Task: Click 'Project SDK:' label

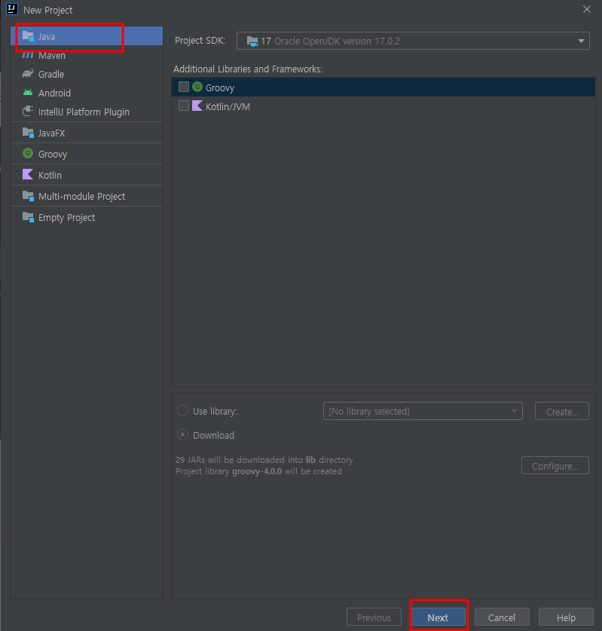Action: (x=200, y=41)
